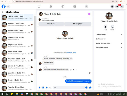Open the apps grid menu icon
The width and height of the screenshot is (127, 96).
click(112, 7)
